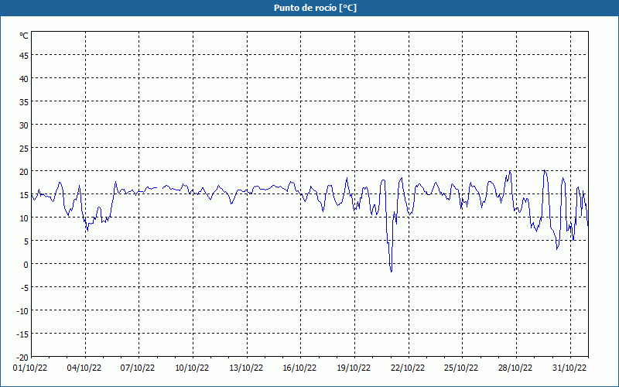Click the date label 01/10/22
Viewport: 619px width, 387px height.
click(30, 368)
